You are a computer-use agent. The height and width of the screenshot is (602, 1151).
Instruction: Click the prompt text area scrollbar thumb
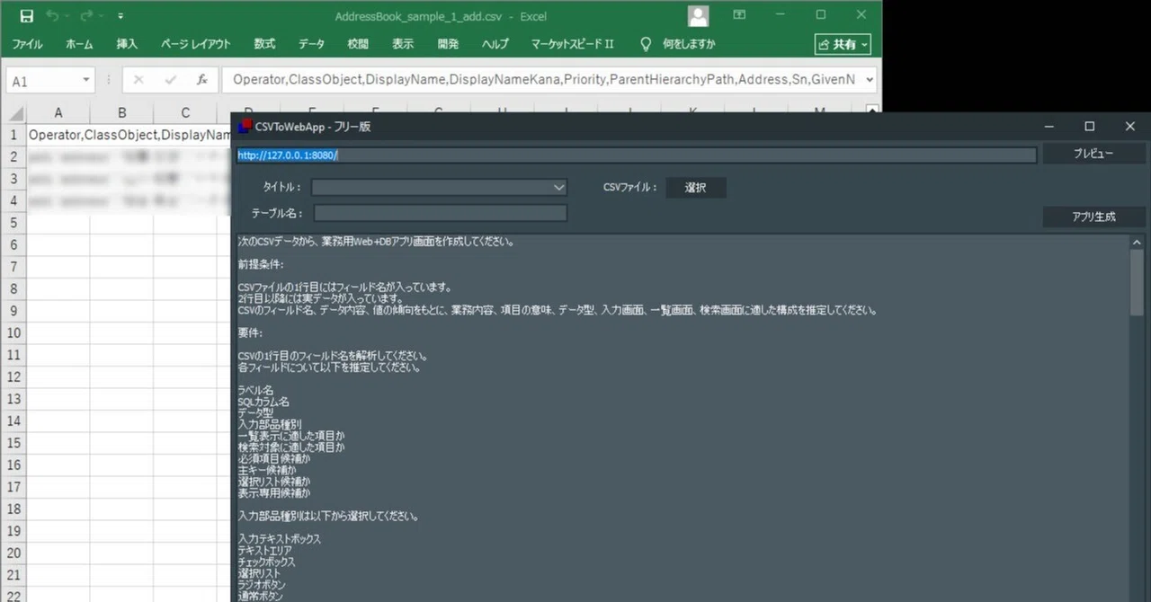1137,281
